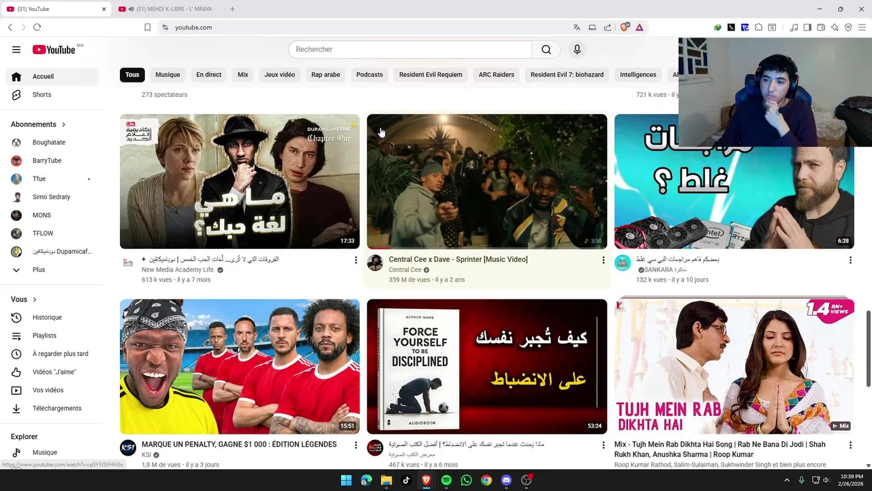Expand the Abonnements section chevron
Viewport: 872px width, 491px height.
click(63, 124)
